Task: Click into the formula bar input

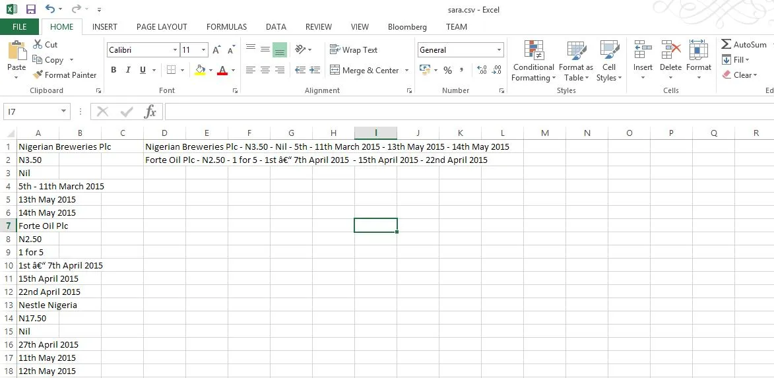Action: coord(469,111)
